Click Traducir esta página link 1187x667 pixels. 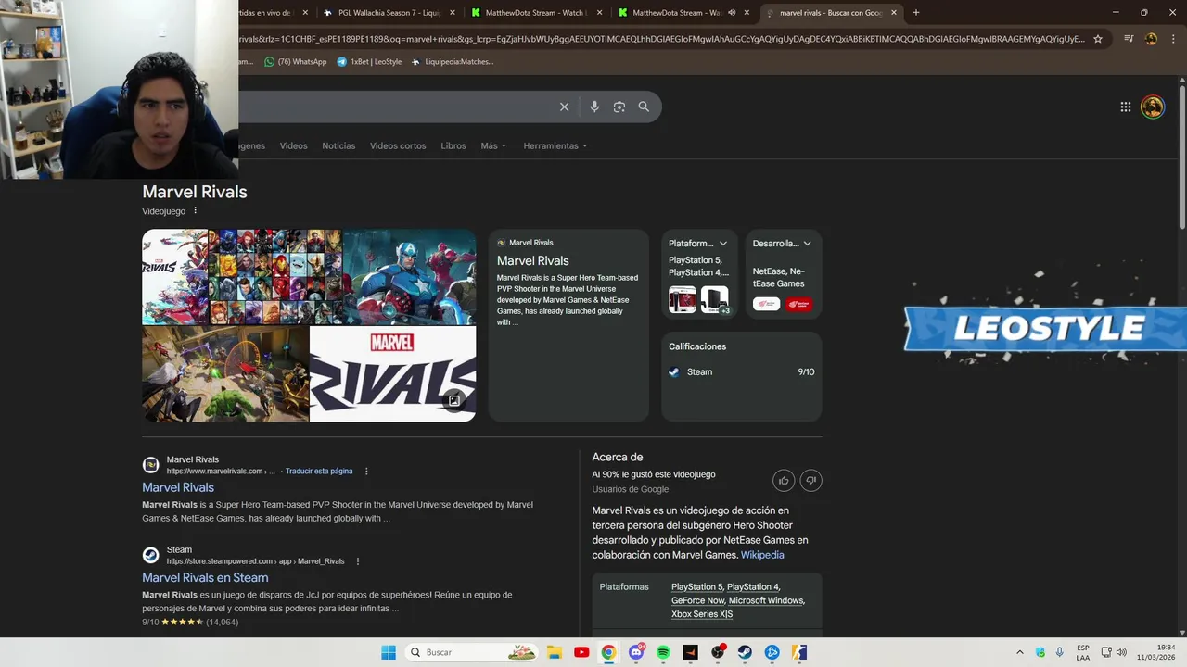[x=319, y=471]
